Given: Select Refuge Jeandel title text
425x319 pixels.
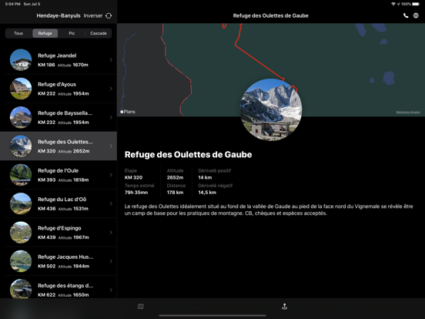Looking at the screenshot, I should (x=57, y=55).
